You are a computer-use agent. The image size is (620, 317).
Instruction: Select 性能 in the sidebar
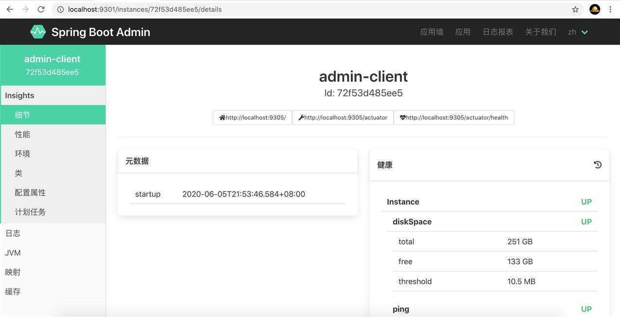53,134
